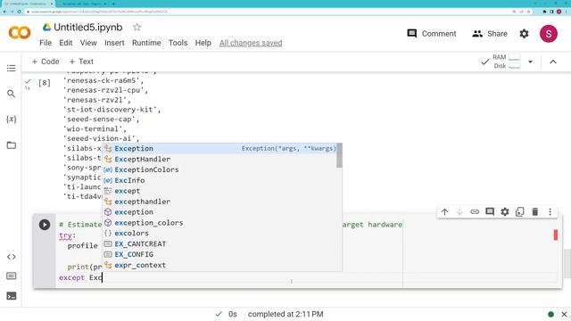This screenshot has height=321, width=571.
Task: Click the browser reload button
Action: click(x=20, y=12)
